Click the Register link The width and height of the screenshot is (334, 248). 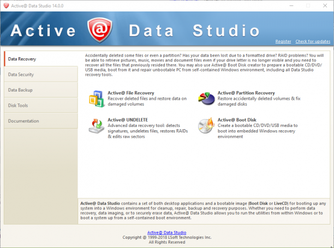click(x=283, y=41)
